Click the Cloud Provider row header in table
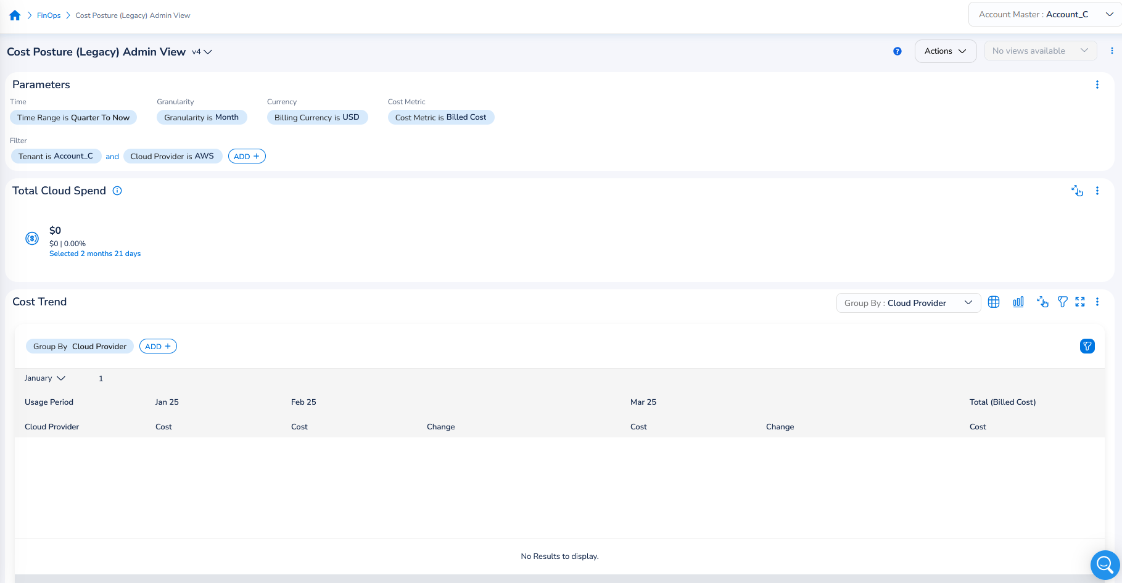The height and width of the screenshot is (583, 1122). [x=52, y=427]
